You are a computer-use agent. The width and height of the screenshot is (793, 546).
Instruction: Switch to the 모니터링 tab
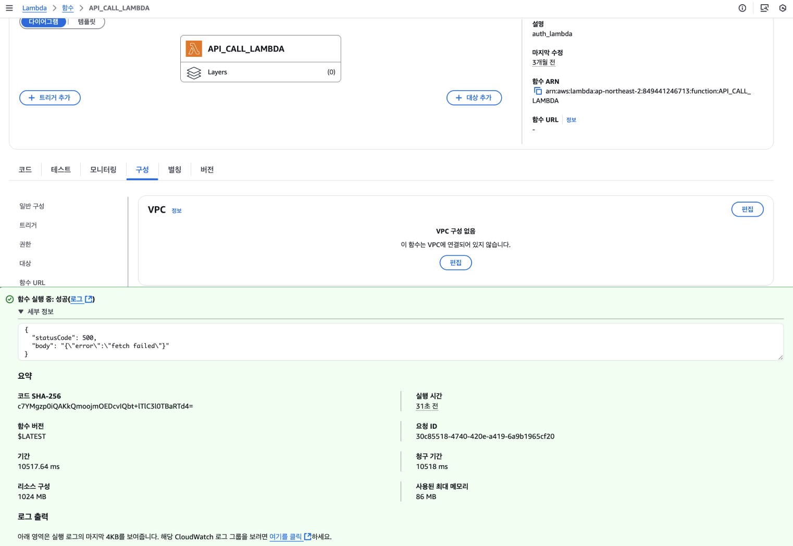[103, 170]
